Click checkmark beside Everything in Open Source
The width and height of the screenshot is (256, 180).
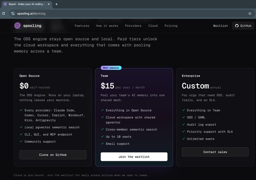(102, 110)
